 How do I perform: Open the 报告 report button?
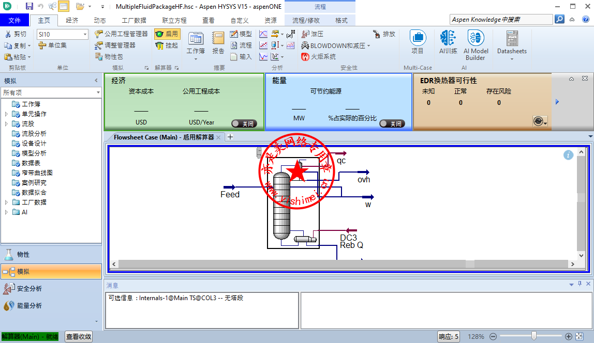[218, 43]
